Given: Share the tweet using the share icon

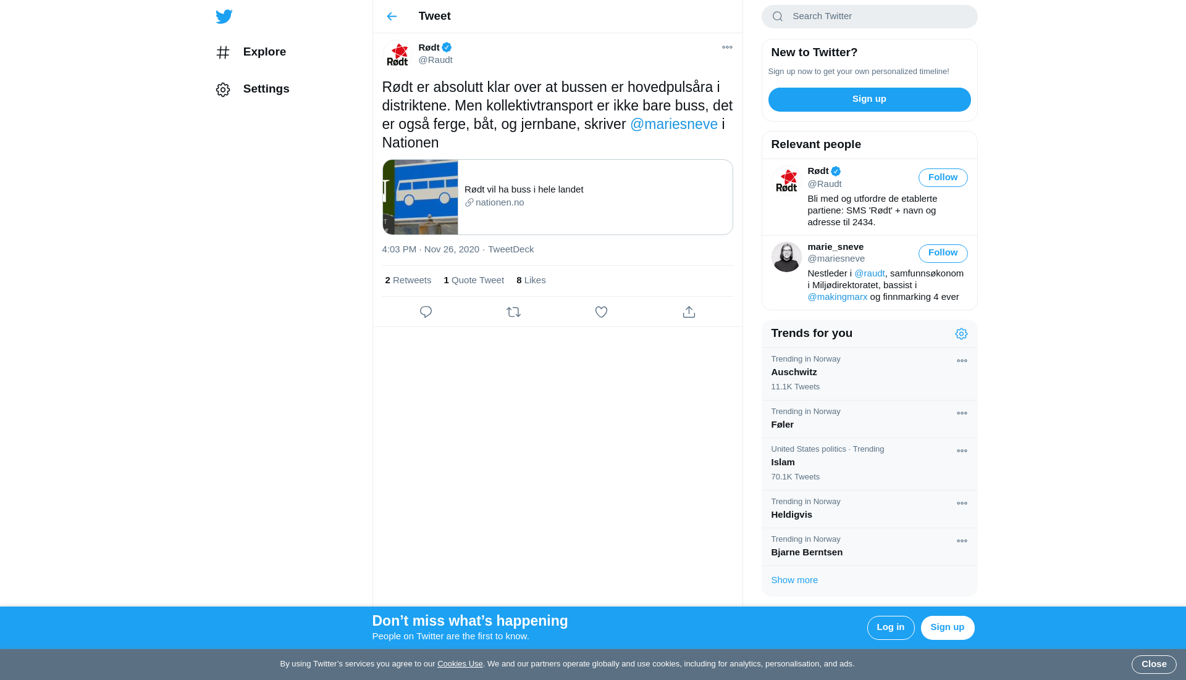Looking at the screenshot, I should (689, 312).
